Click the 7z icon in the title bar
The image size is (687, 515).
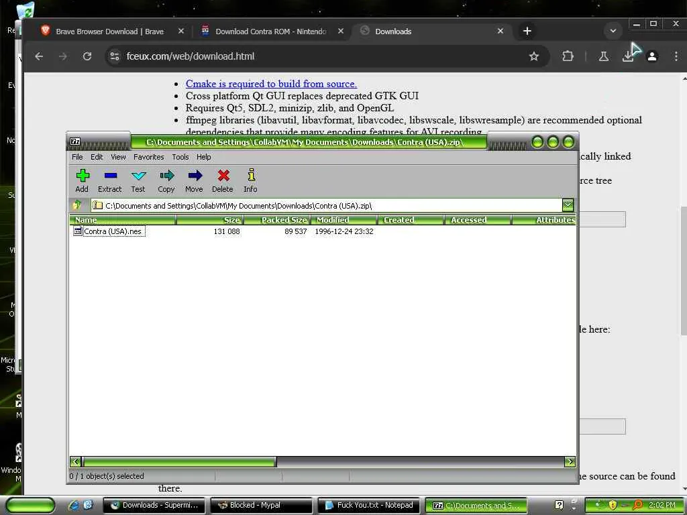coord(75,141)
